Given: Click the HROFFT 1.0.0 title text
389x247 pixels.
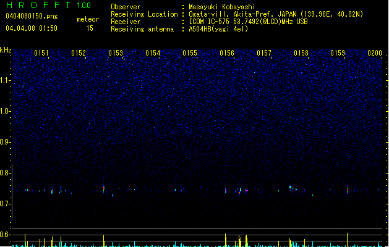Looking at the screenshot, I should point(48,5).
